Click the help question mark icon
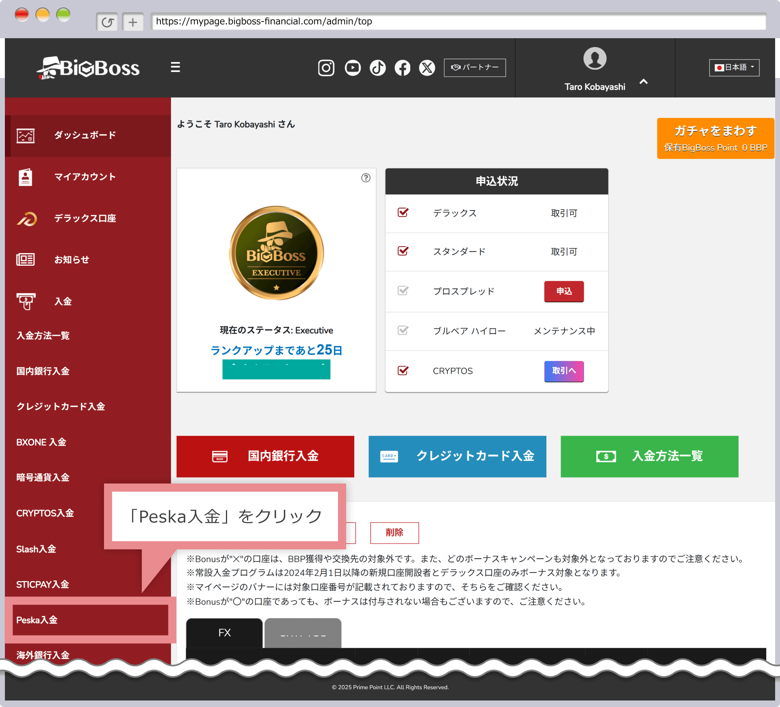780x707 pixels. point(366,178)
